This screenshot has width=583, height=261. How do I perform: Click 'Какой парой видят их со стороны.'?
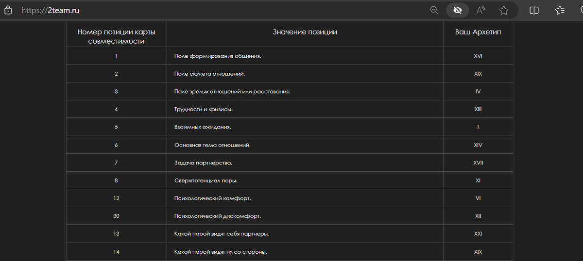pyautogui.click(x=221, y=252)
